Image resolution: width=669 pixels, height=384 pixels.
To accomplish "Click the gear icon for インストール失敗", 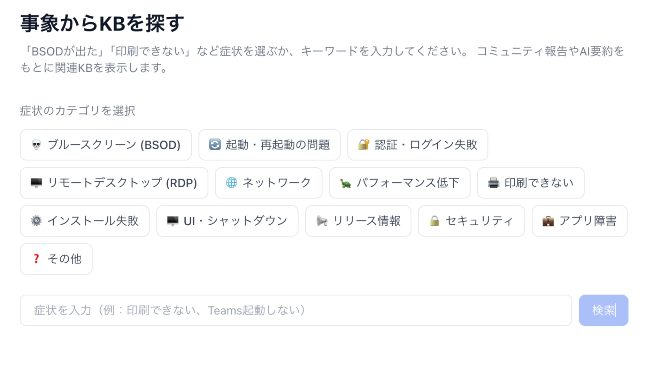I will point(36,220).
